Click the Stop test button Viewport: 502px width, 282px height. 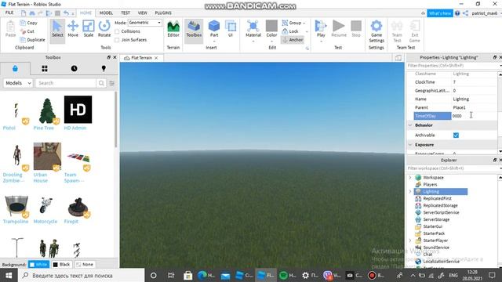pos(356,29)
